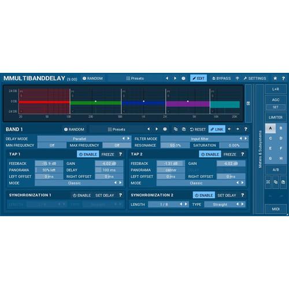
Task: Click the pin icon left of SETTINGS
Action: [x=238, y=78]
